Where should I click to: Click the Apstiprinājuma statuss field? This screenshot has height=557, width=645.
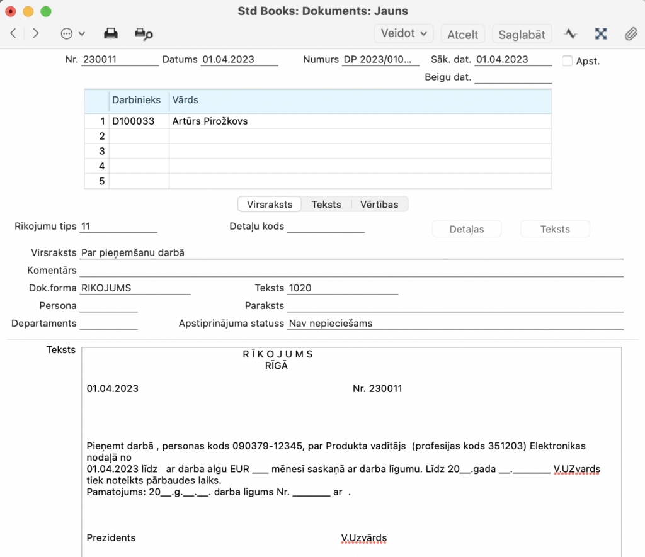[x=454, y=324]
